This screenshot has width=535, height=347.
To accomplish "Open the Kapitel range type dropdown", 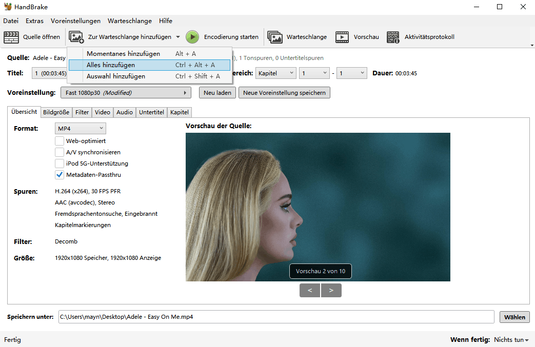I will coord(276,73).
